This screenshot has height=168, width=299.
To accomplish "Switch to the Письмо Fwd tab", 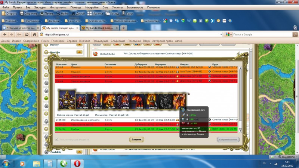I will [x=21, y=28].
